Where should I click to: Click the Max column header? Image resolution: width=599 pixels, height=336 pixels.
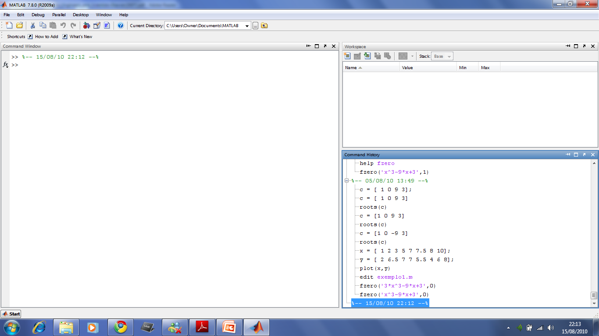click(x=489, y=68)
